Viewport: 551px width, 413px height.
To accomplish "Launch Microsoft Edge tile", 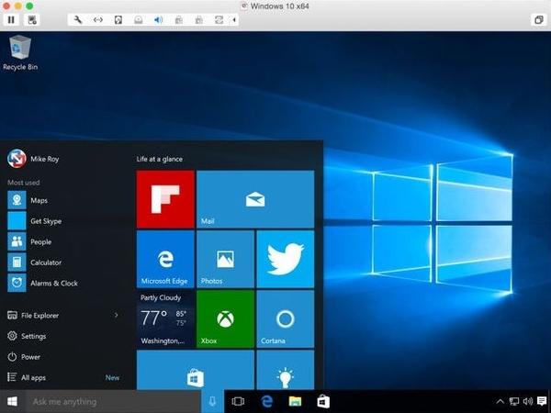I will (x=165, y=259).
